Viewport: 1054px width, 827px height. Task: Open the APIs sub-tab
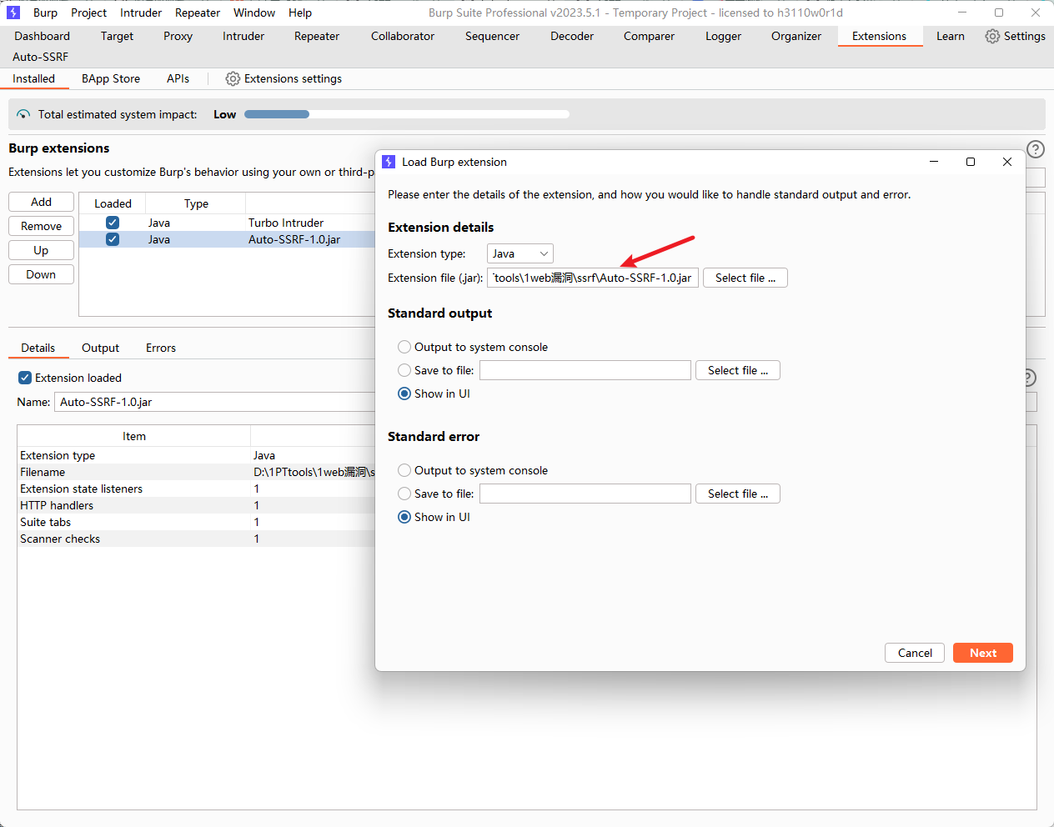pyautogui.click(x=178, y=78)
